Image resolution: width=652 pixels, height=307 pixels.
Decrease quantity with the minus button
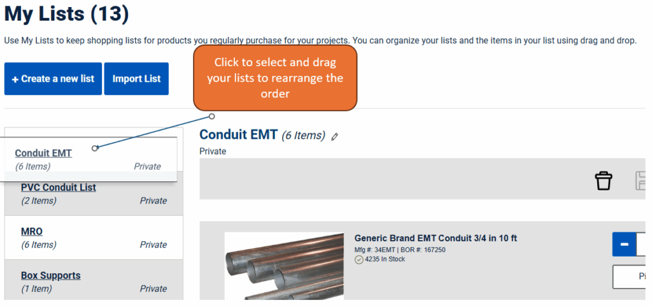[x=624, y=244]
